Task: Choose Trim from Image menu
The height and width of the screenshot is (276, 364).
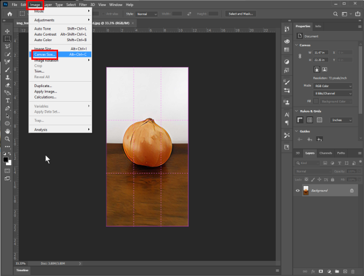Action: pyautogui.click(x=60, y=71)
